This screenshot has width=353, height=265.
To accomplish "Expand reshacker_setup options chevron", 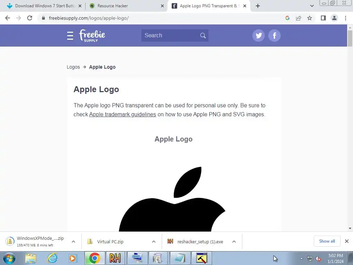I will [234, 242].
